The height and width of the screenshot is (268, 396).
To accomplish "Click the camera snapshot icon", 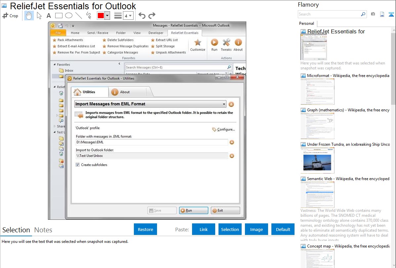I will coord(373,14).
